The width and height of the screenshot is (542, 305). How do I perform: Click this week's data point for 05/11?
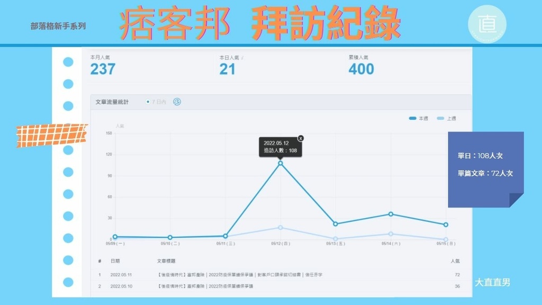(225, 236)
